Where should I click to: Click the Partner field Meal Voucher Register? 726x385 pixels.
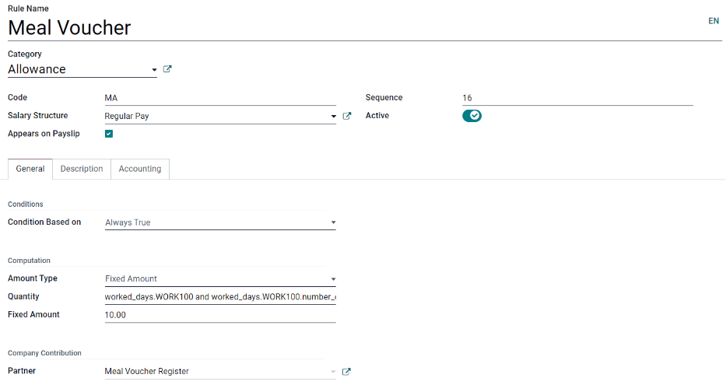pyautogui.click(x=214, y=372)
